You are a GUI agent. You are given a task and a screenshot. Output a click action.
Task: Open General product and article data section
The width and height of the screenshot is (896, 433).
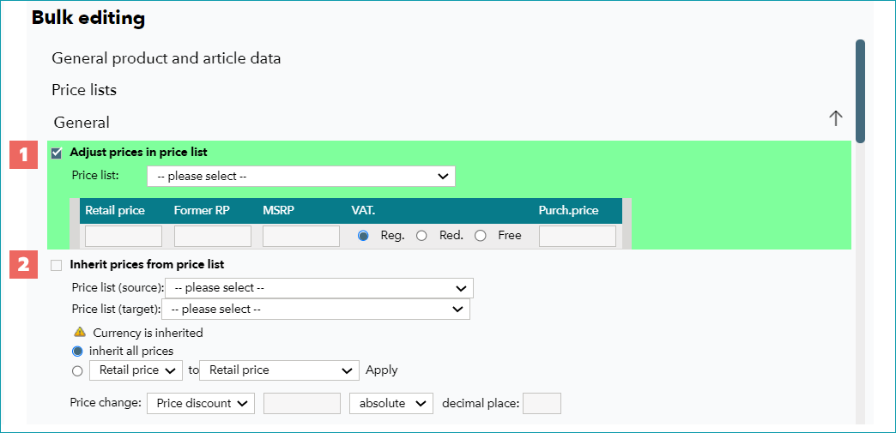166,58
